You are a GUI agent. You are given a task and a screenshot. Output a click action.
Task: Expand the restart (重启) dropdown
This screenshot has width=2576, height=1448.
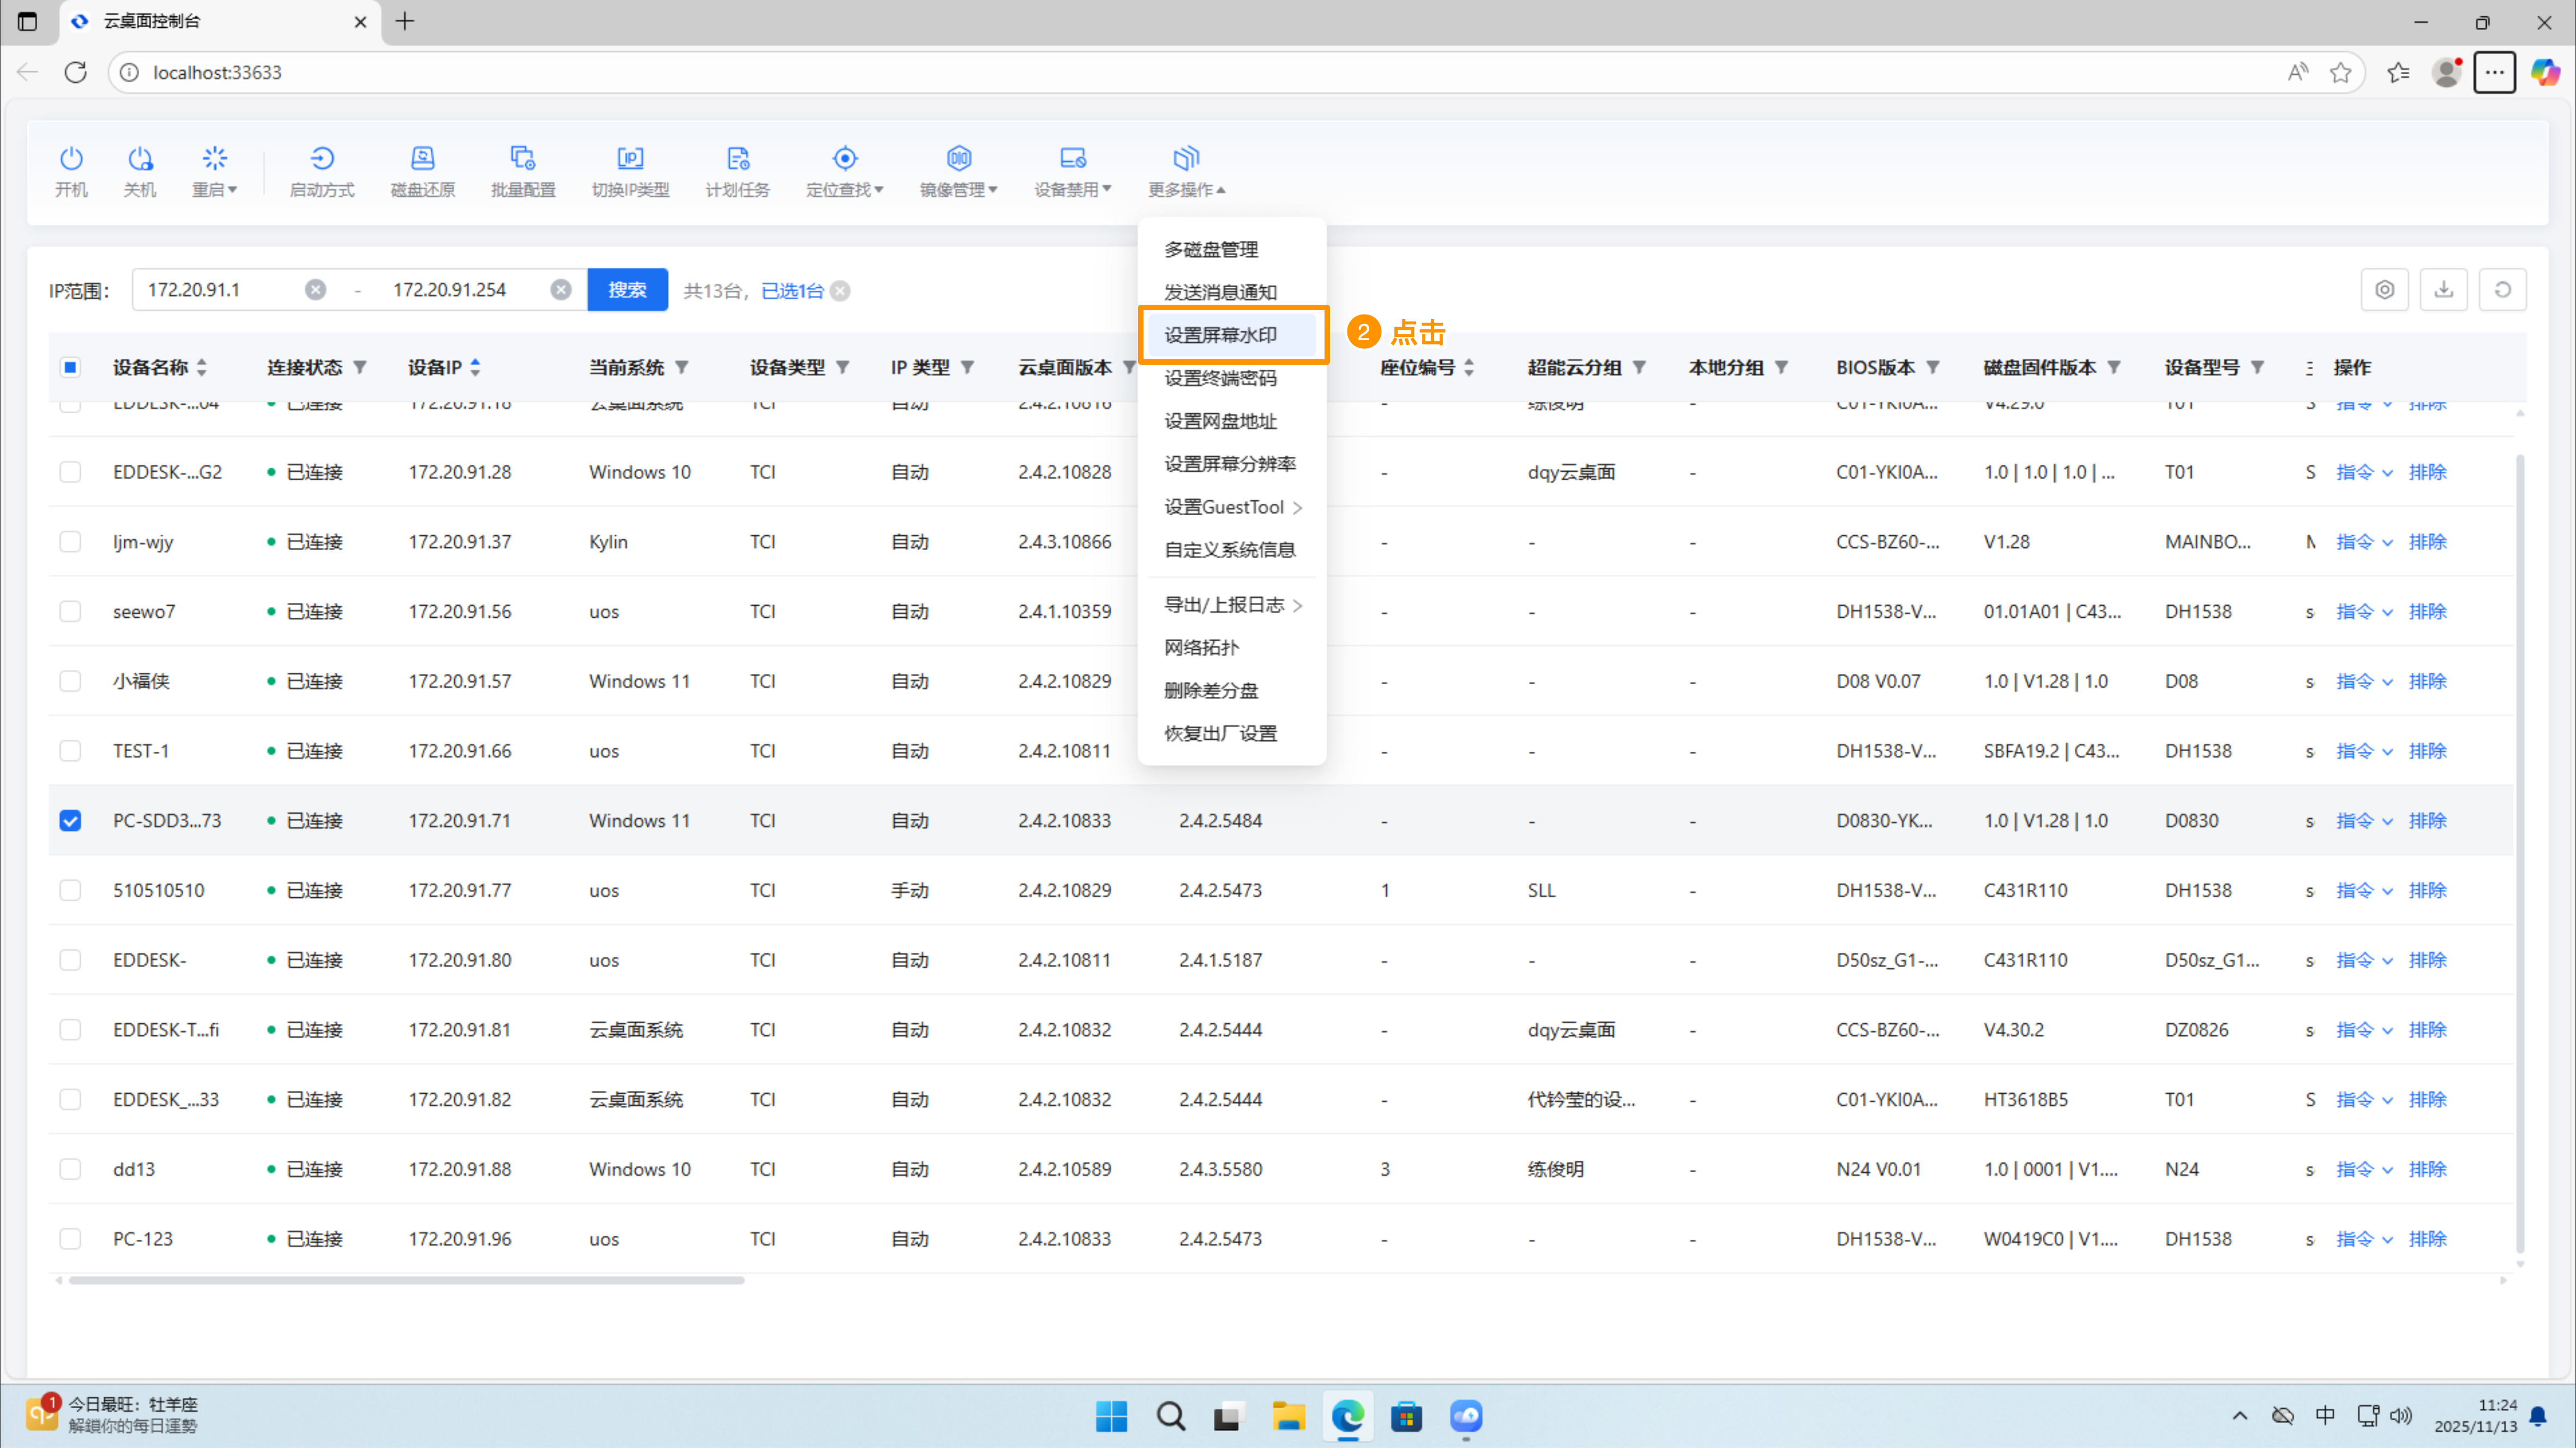[x=214, y=171]
